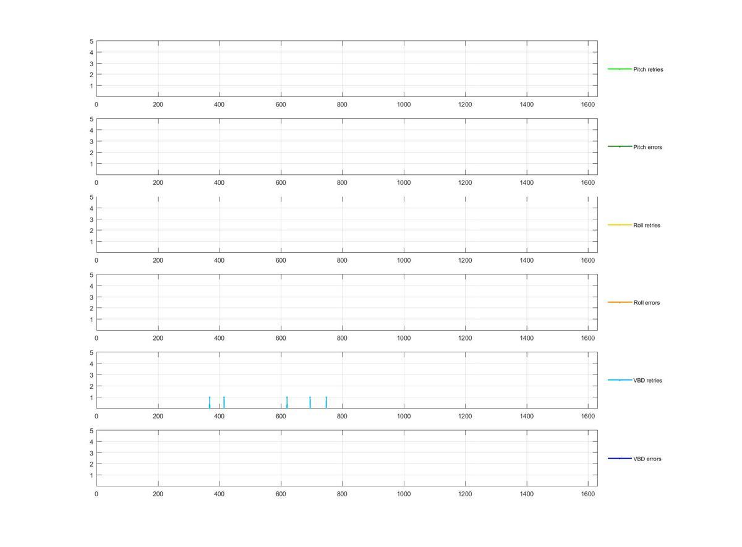Click the 400 x-axis label under Pitch retries plot
Screen dimensions: 742x547
pos(219,105)
